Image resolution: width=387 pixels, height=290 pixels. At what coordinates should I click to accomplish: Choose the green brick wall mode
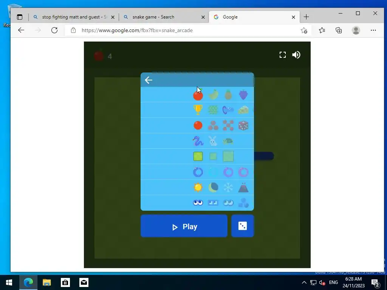tap(213, 110)
